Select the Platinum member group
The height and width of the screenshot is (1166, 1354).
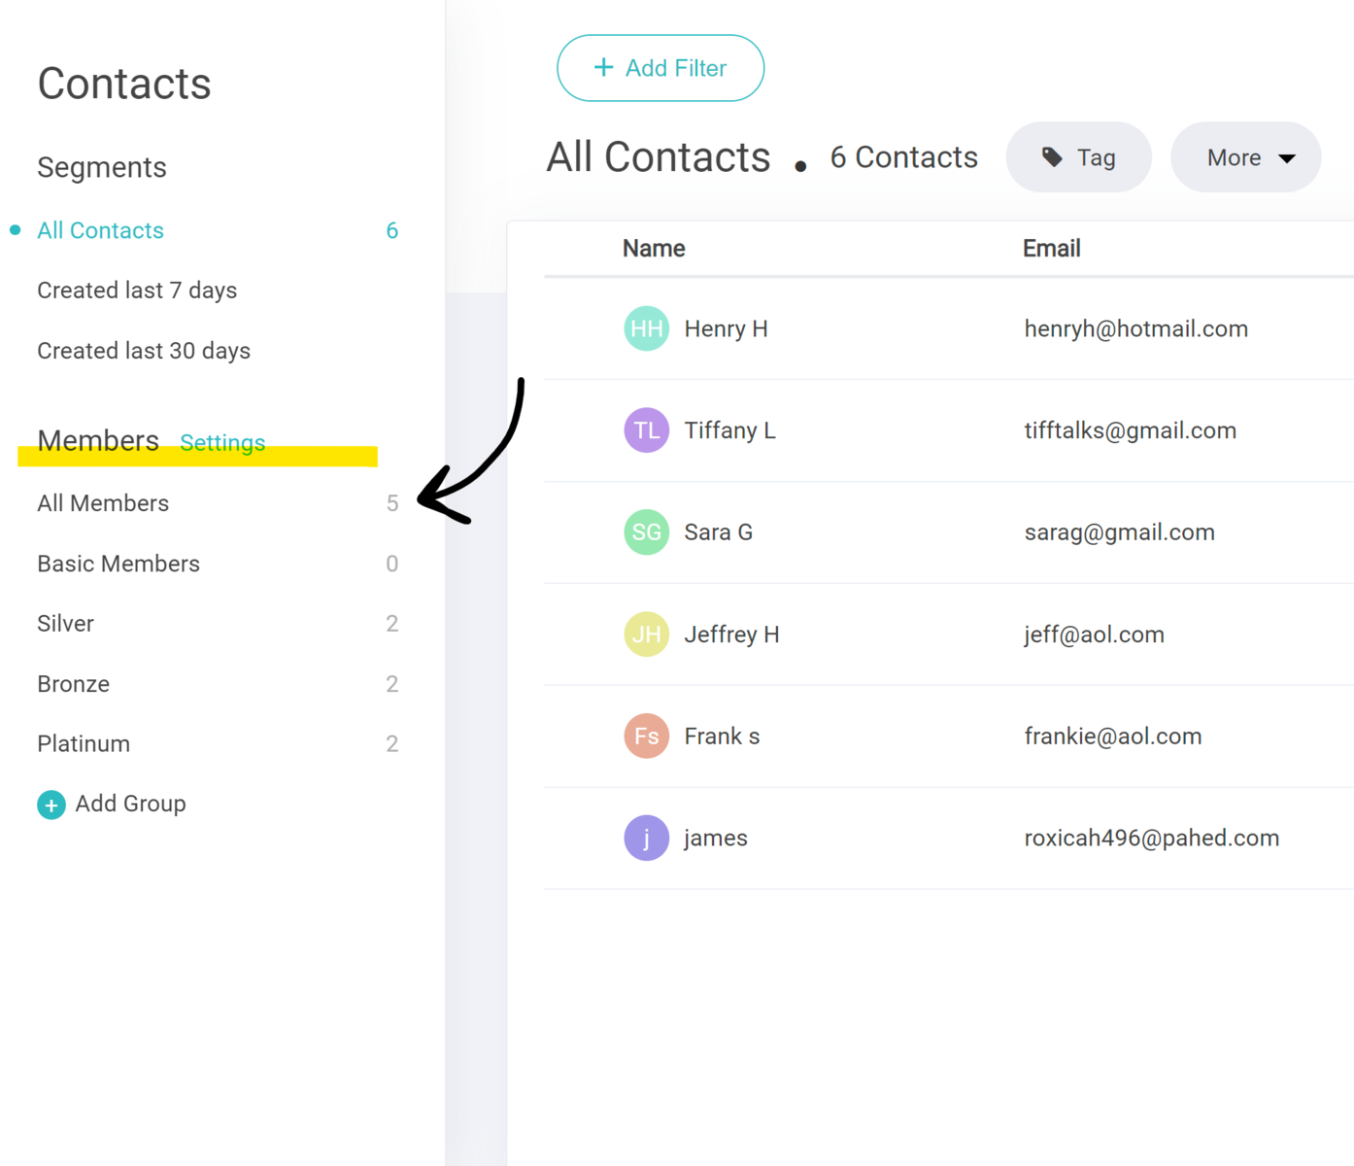coord(84,743)
